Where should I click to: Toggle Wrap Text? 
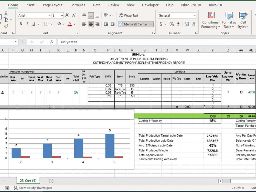tap(129, 16)
